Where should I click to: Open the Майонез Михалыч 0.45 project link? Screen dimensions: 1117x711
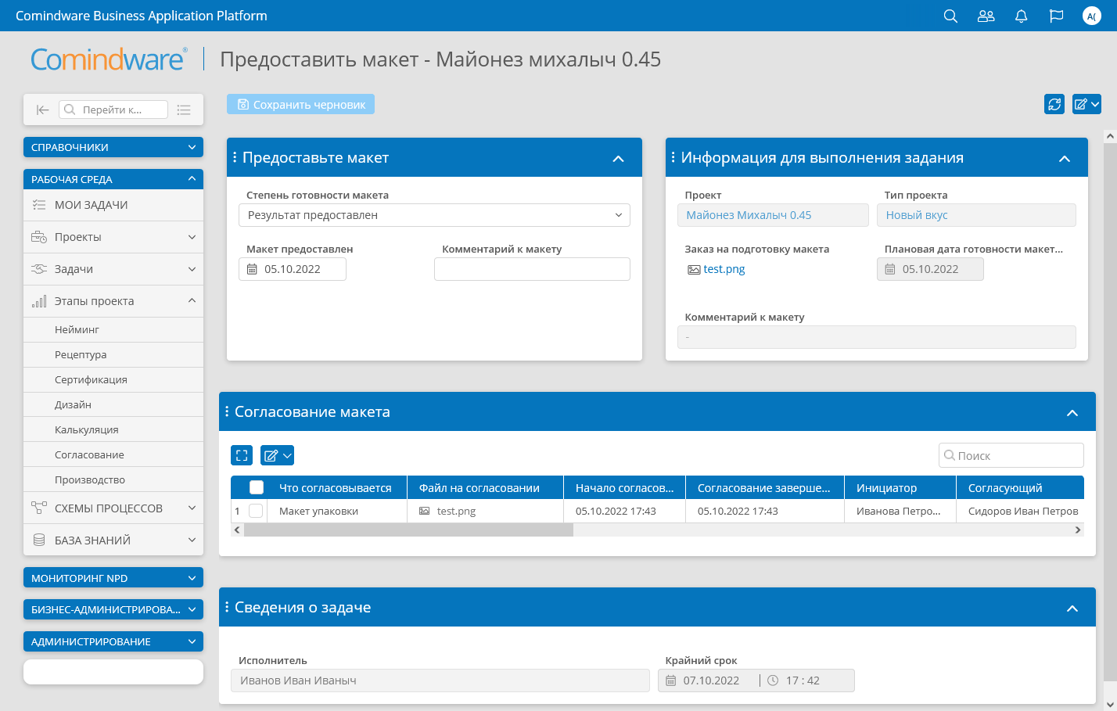[749, 215]
